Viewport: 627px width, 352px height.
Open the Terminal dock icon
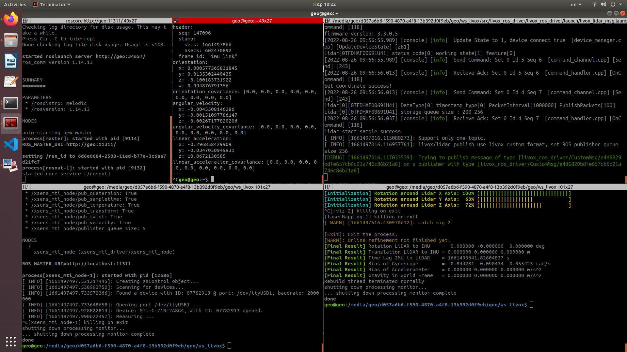(11, 103)
